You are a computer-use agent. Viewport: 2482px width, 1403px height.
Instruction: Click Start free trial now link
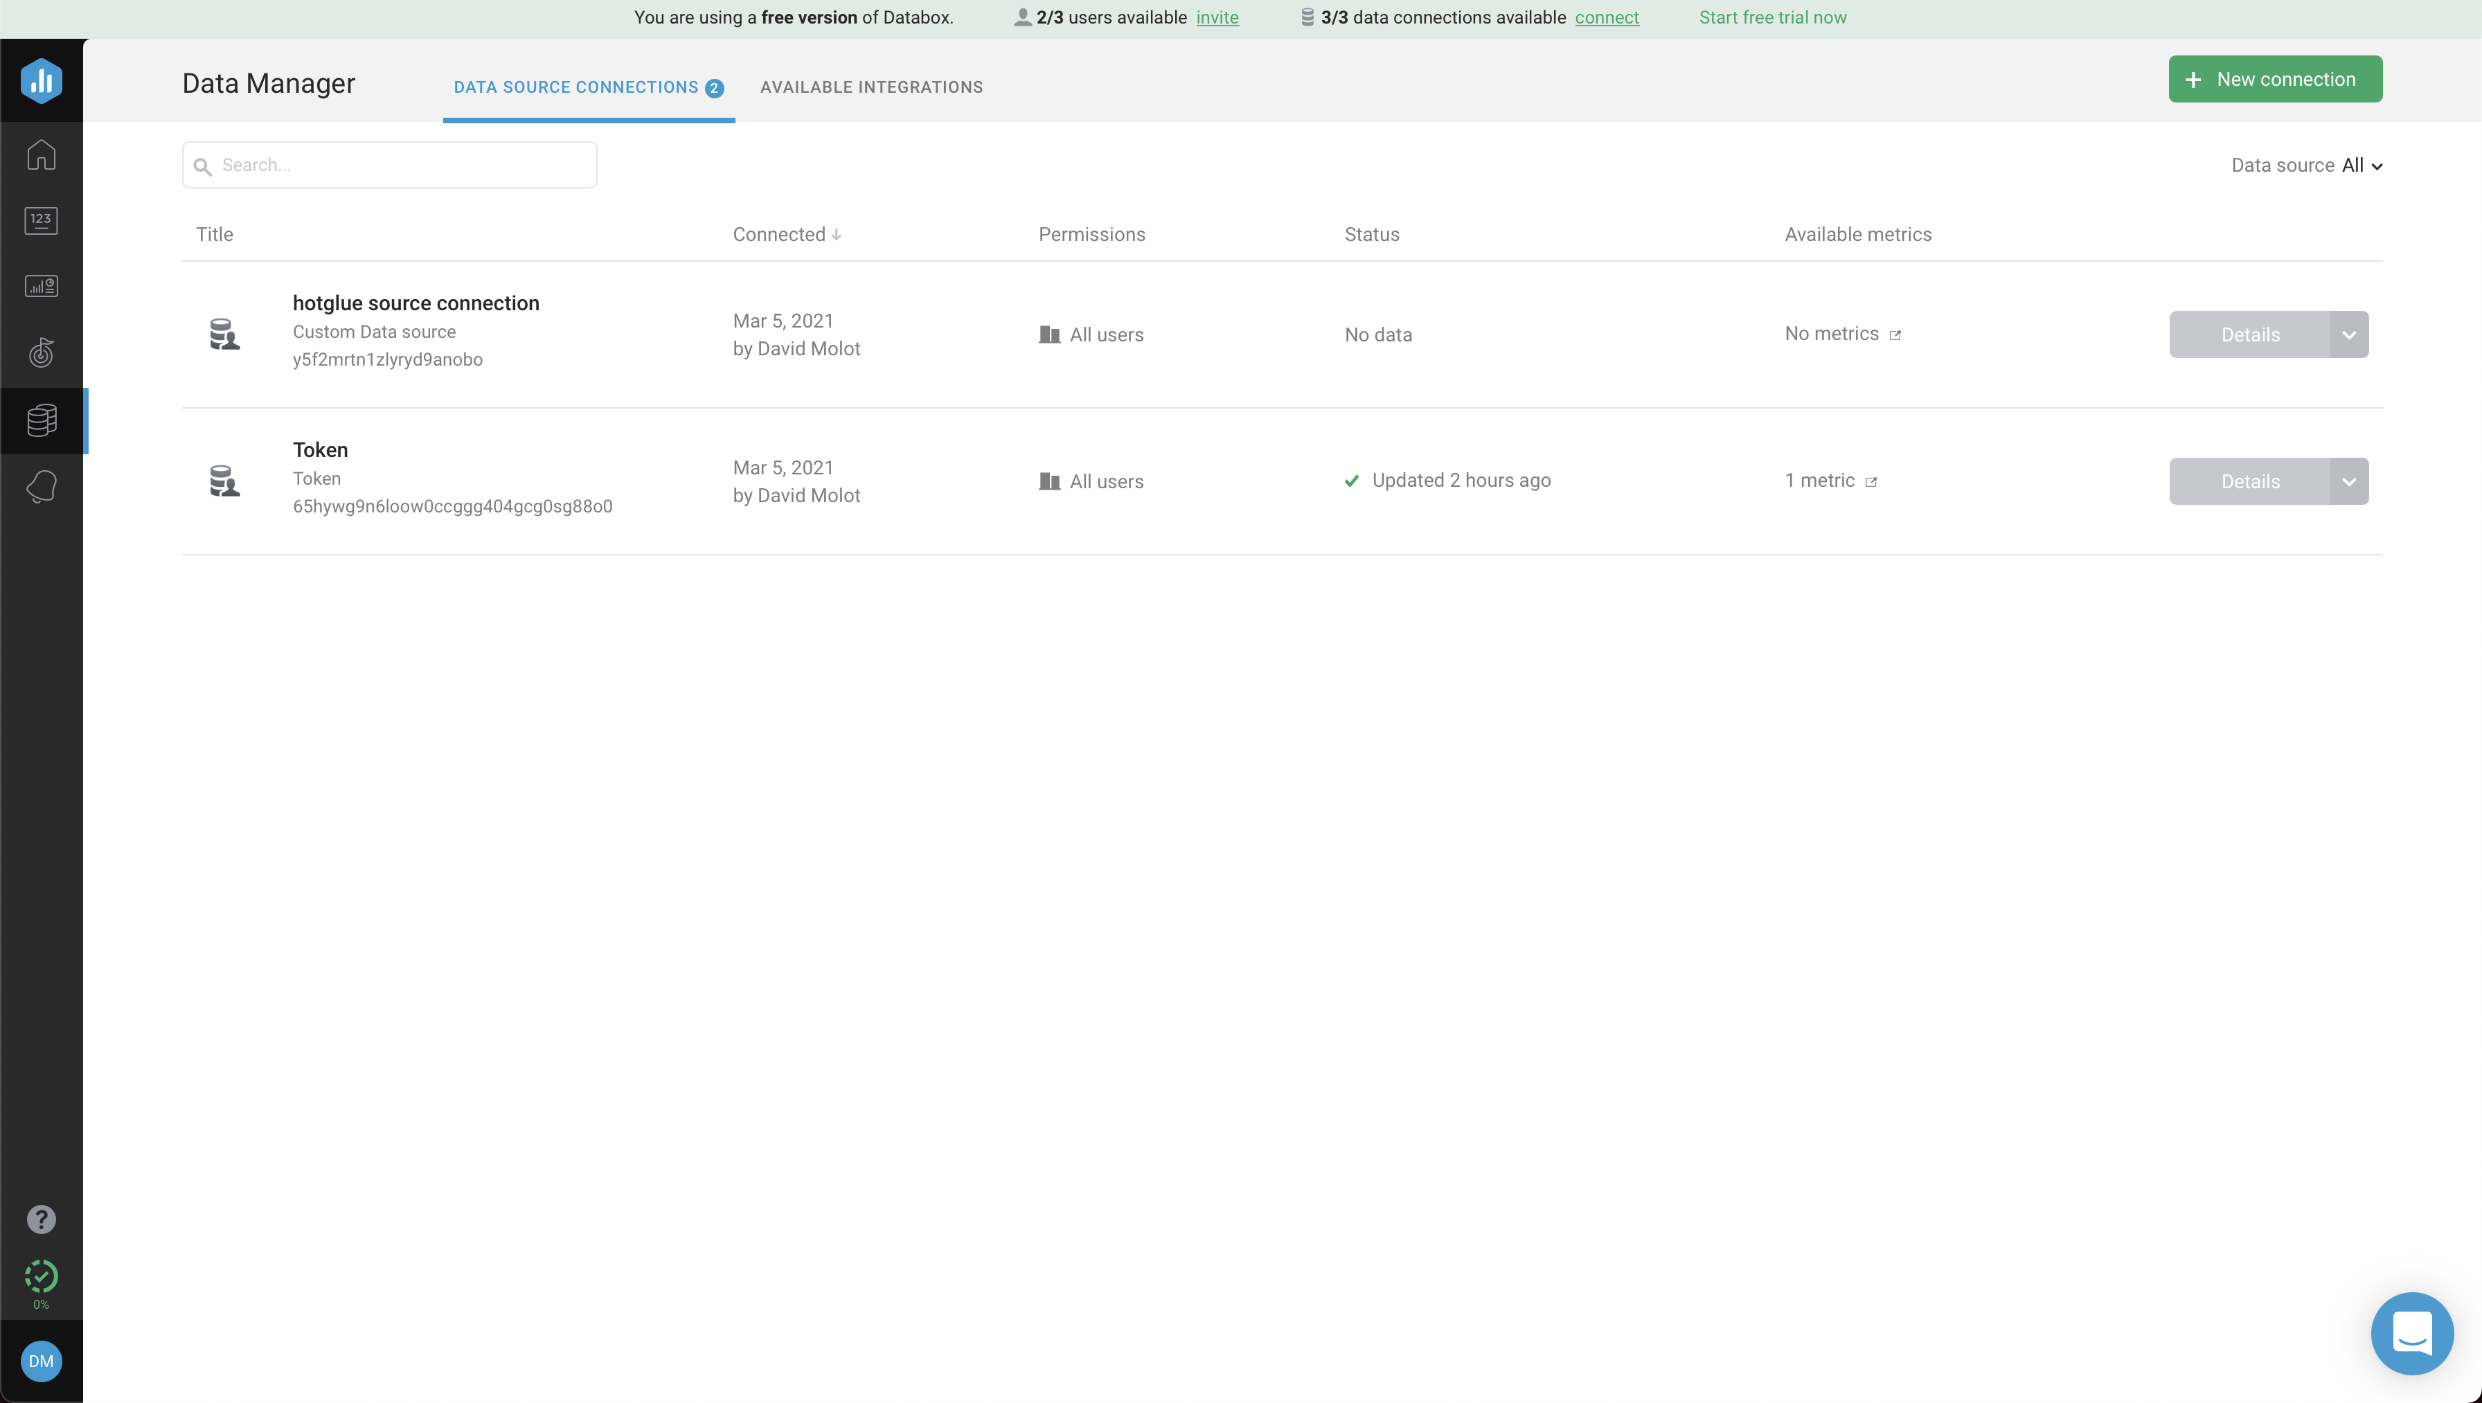pyautogui.click(x=1772, y=17)
